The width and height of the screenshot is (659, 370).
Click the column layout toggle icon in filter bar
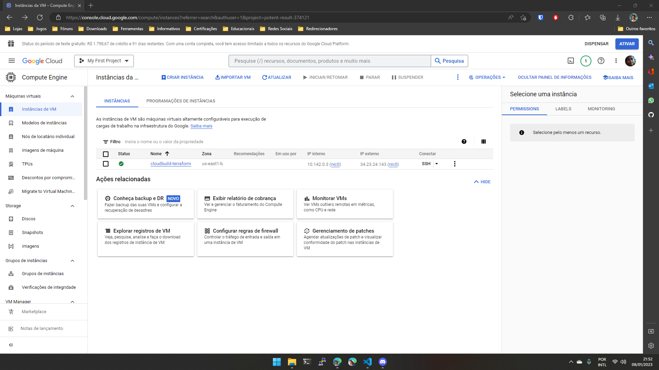pyautogui.click(x=483, y=141)
